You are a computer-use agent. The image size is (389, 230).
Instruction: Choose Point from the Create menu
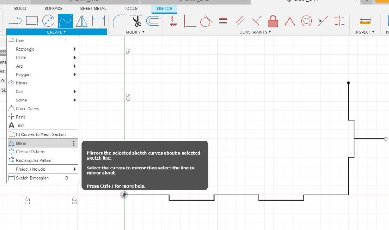42,117
